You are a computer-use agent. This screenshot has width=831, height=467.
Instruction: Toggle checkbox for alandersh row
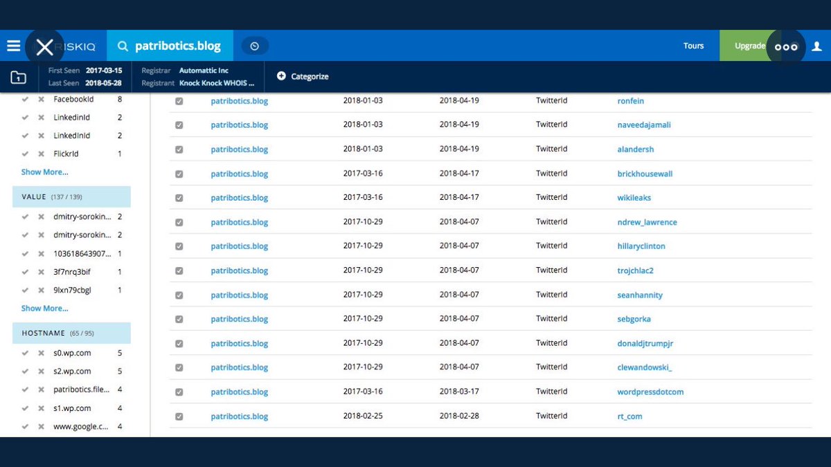pyautogui.click(x=179, y=149)
